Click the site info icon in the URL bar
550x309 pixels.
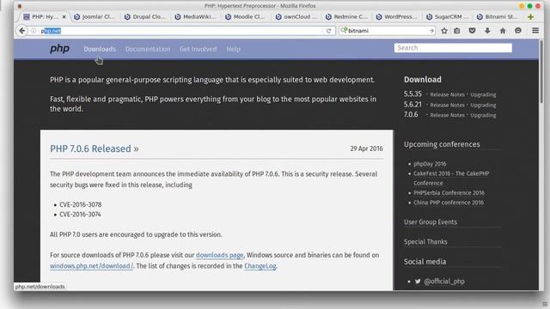pyautogui.click(x=34, y=31)
